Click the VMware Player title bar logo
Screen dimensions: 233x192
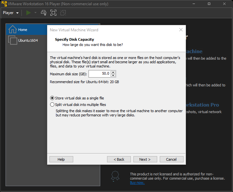click(x=4, y=4)
